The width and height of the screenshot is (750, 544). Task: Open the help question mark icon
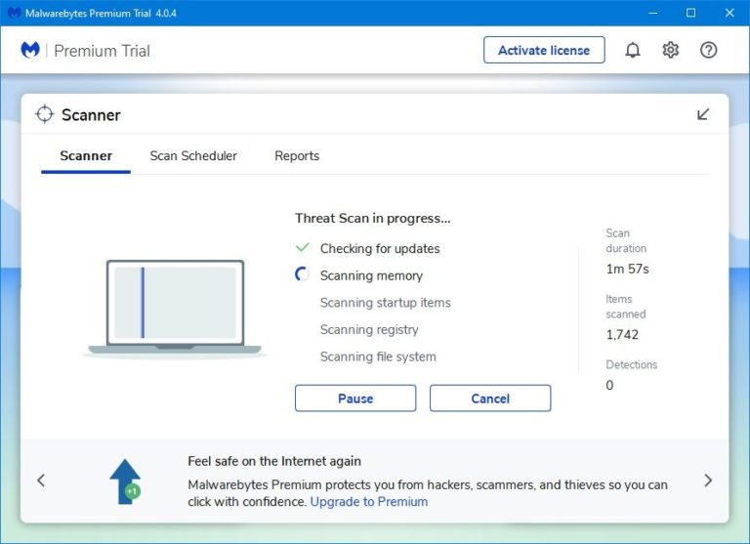(708, 50)
